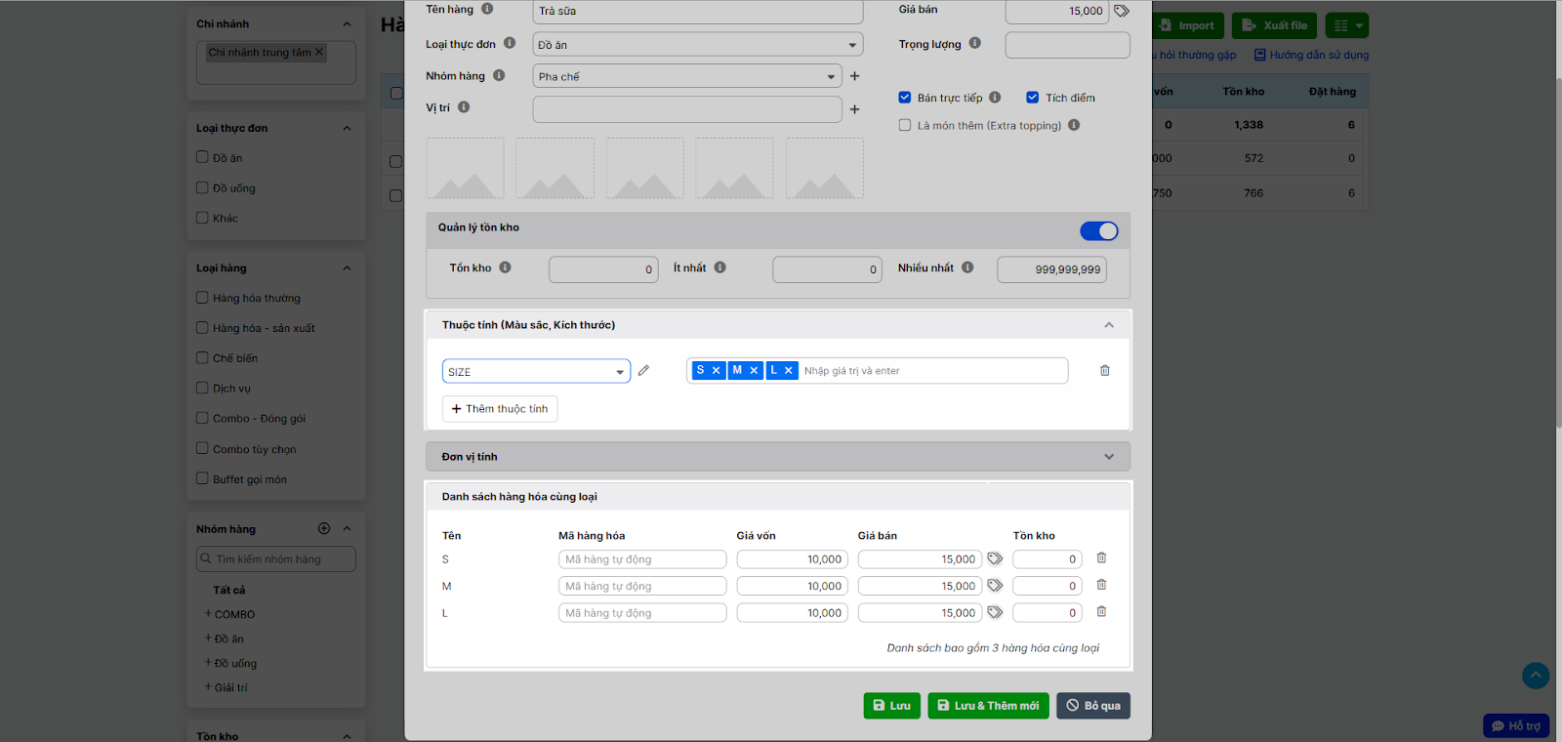Toggle the Bán trực tiếp checkbox
Screen dimensions: 1562x742
tap(905, 98)
